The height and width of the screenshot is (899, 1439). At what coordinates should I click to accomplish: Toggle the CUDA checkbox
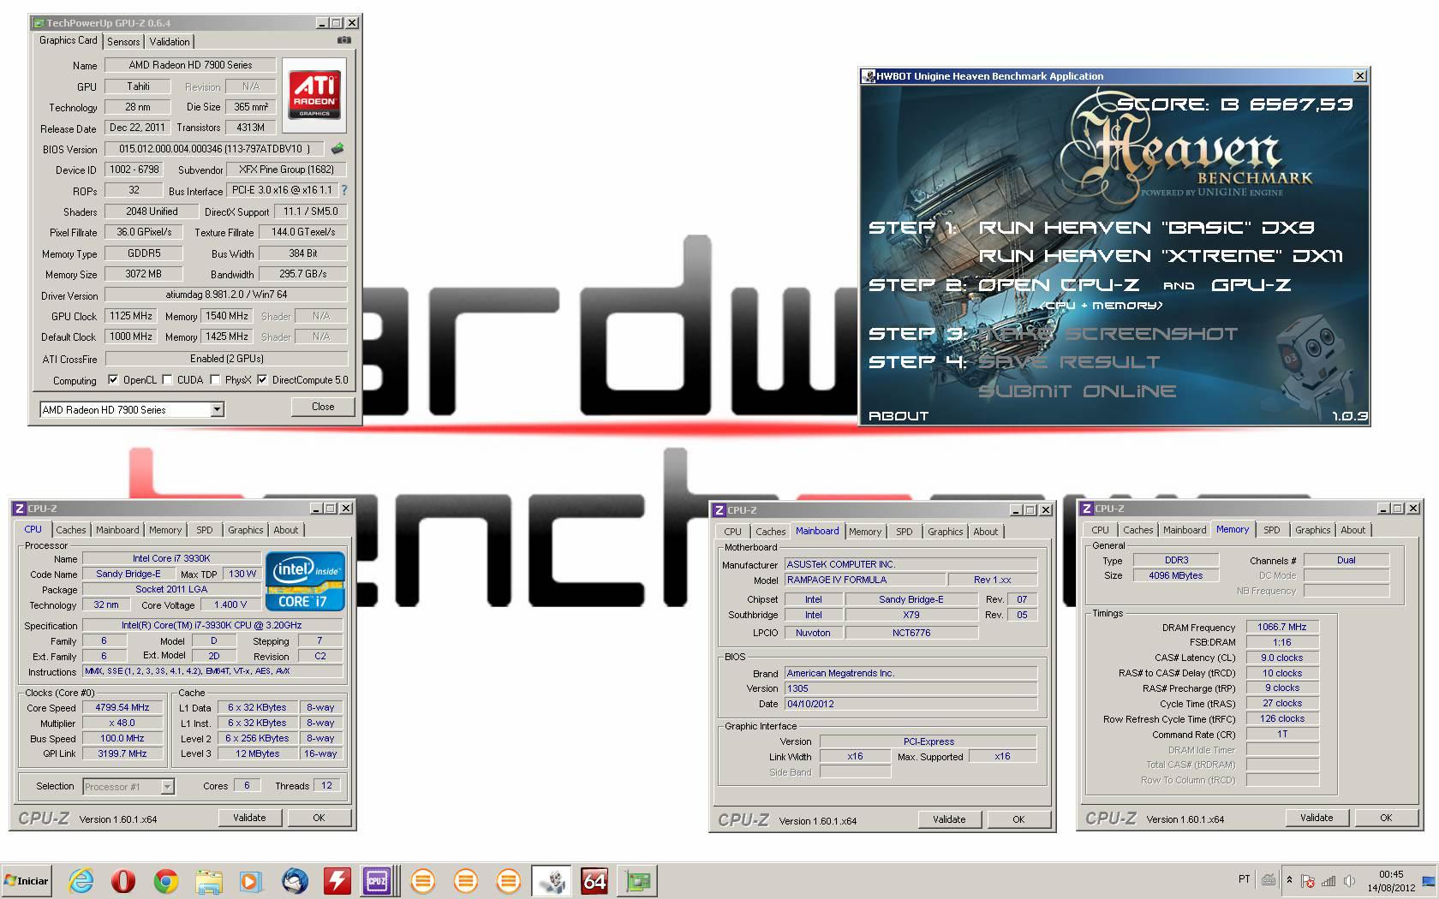point(167,379)
